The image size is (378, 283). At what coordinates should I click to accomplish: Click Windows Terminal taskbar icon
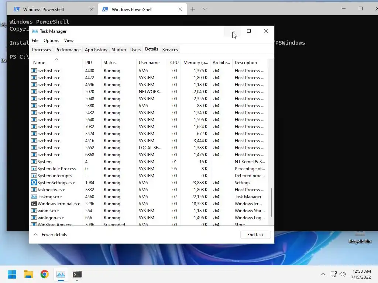point(77,274)
